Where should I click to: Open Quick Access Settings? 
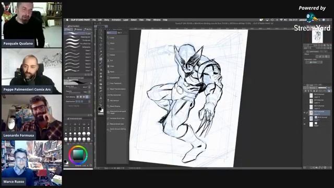[117, 130]
